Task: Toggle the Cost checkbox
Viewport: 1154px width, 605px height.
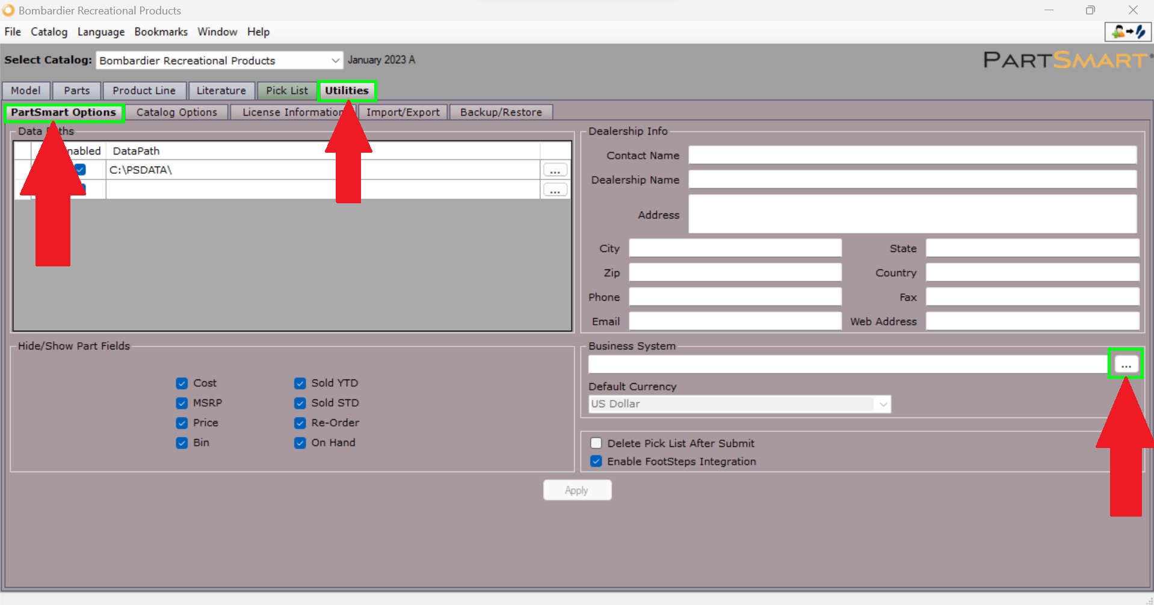Action: tap(182, 383)
